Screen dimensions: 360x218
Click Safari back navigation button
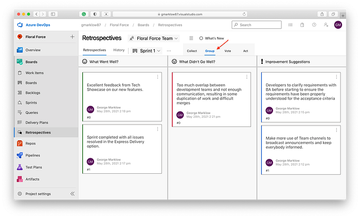tap(37, 14)
